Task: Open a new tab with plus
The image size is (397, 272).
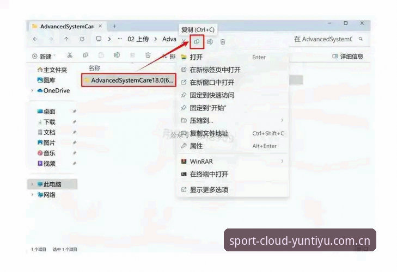Action: coord(114,26)
